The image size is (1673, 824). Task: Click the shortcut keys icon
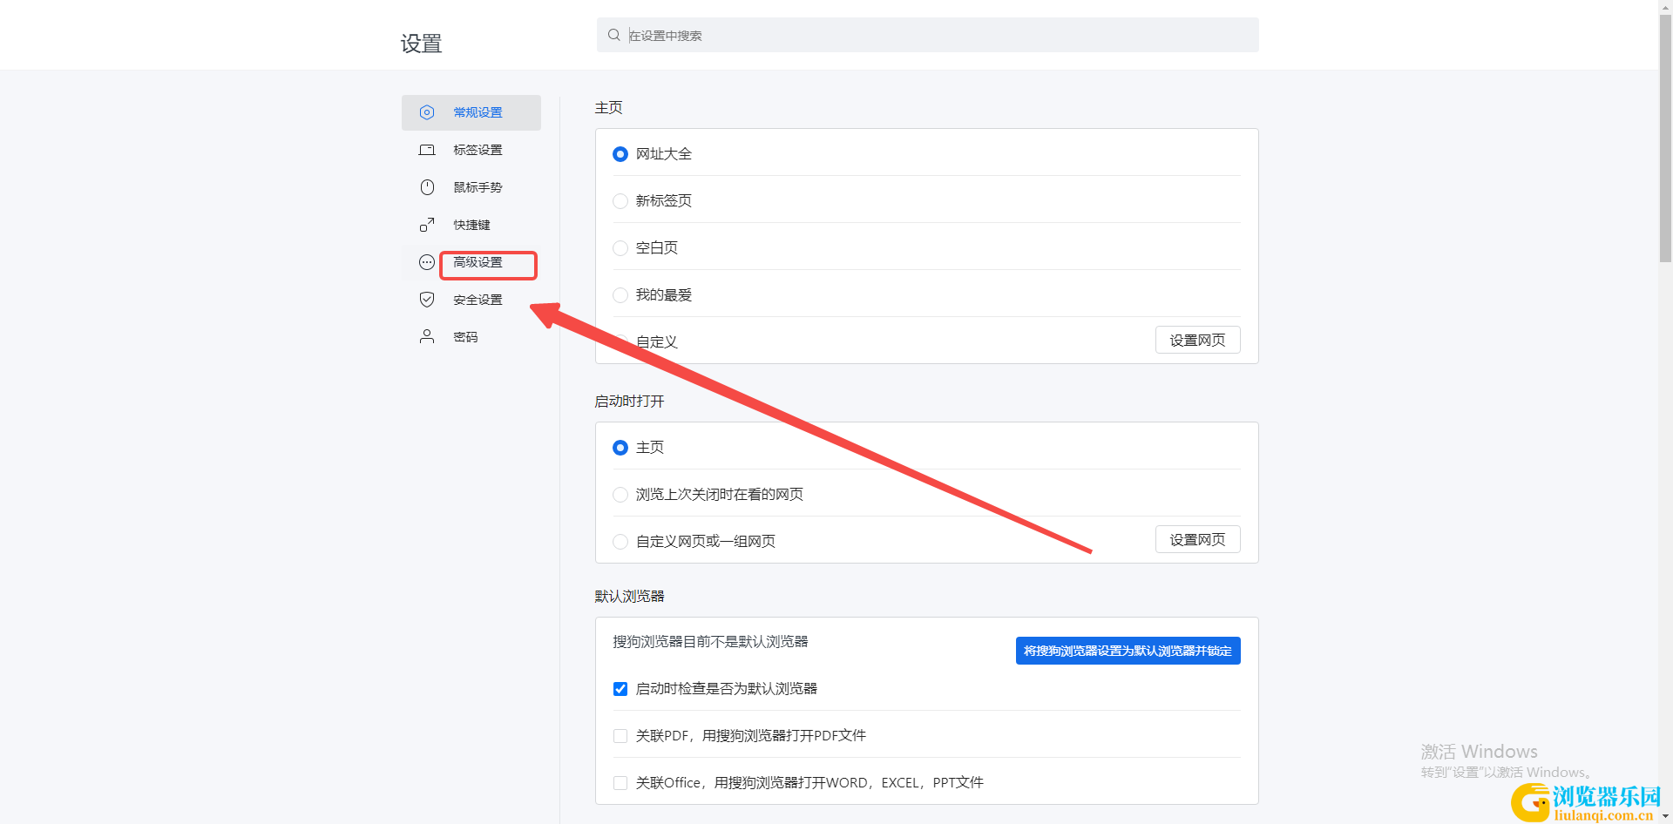click(x=427, y=225)
